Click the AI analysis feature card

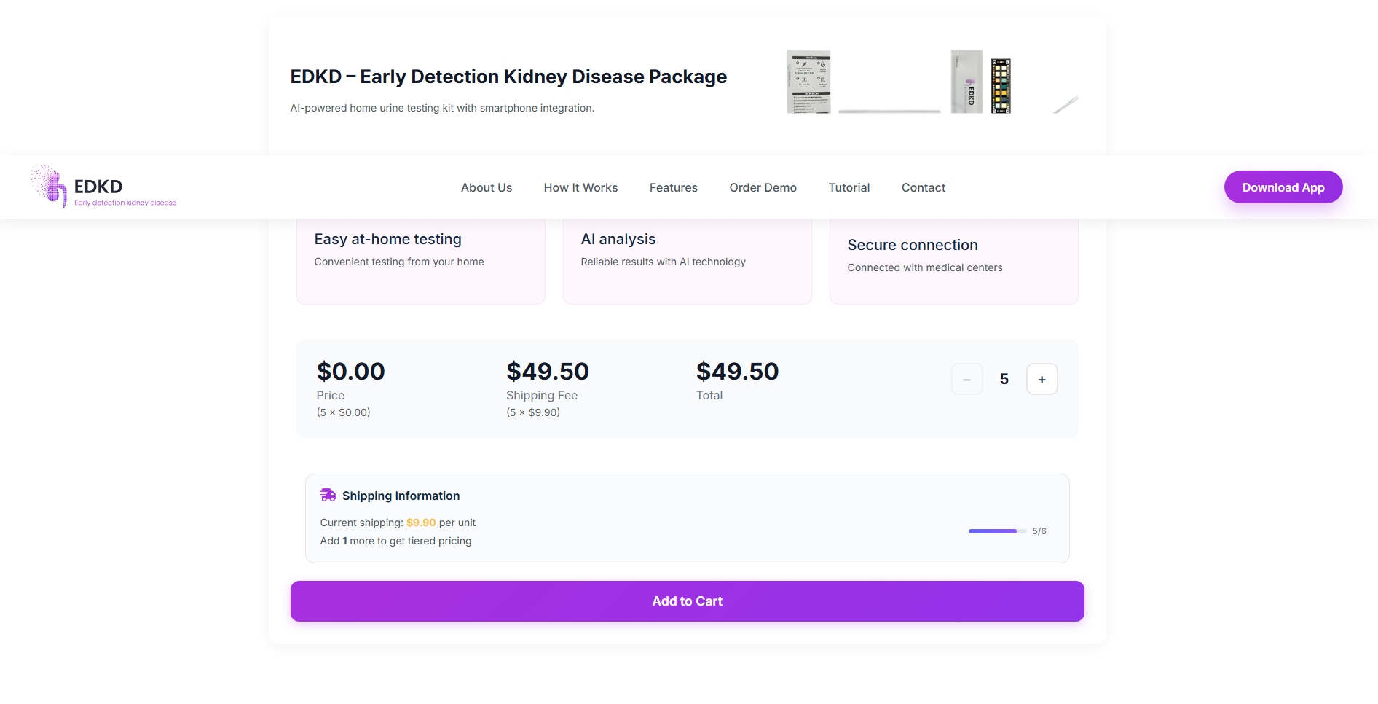687,261
